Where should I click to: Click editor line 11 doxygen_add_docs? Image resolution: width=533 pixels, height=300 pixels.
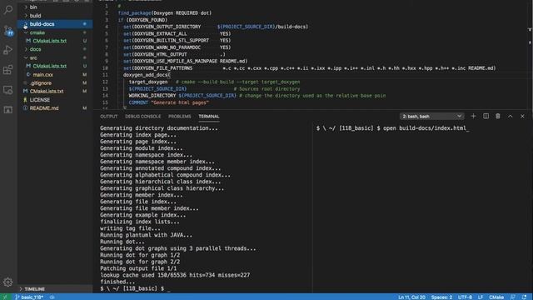click(x=147, y=75)
